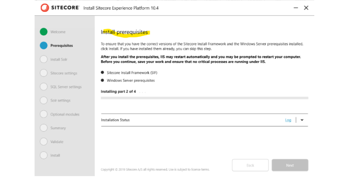Image resolution: width=357 pixels, height=190 pixels.
Task: Click the SQL Server settings step circle
Action: point(44,87)
